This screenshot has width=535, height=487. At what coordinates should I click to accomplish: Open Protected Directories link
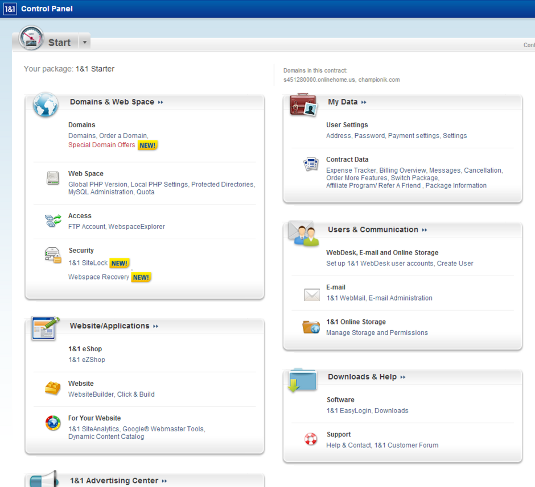[x=223, y=184]
